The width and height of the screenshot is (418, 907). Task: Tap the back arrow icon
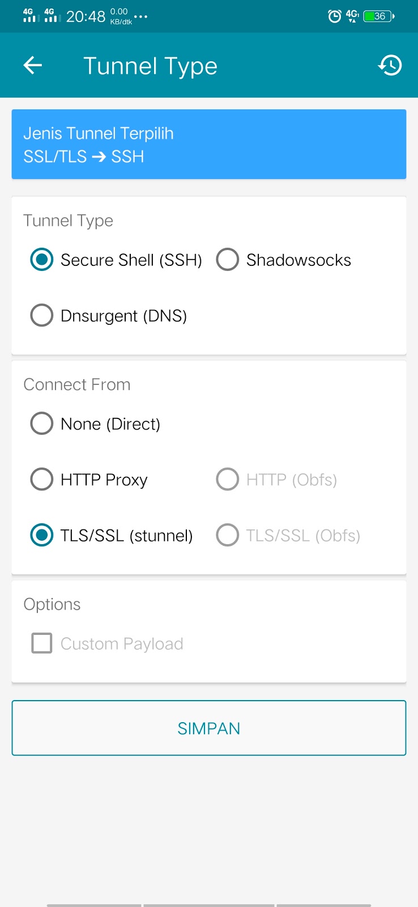tap(33, 66)
